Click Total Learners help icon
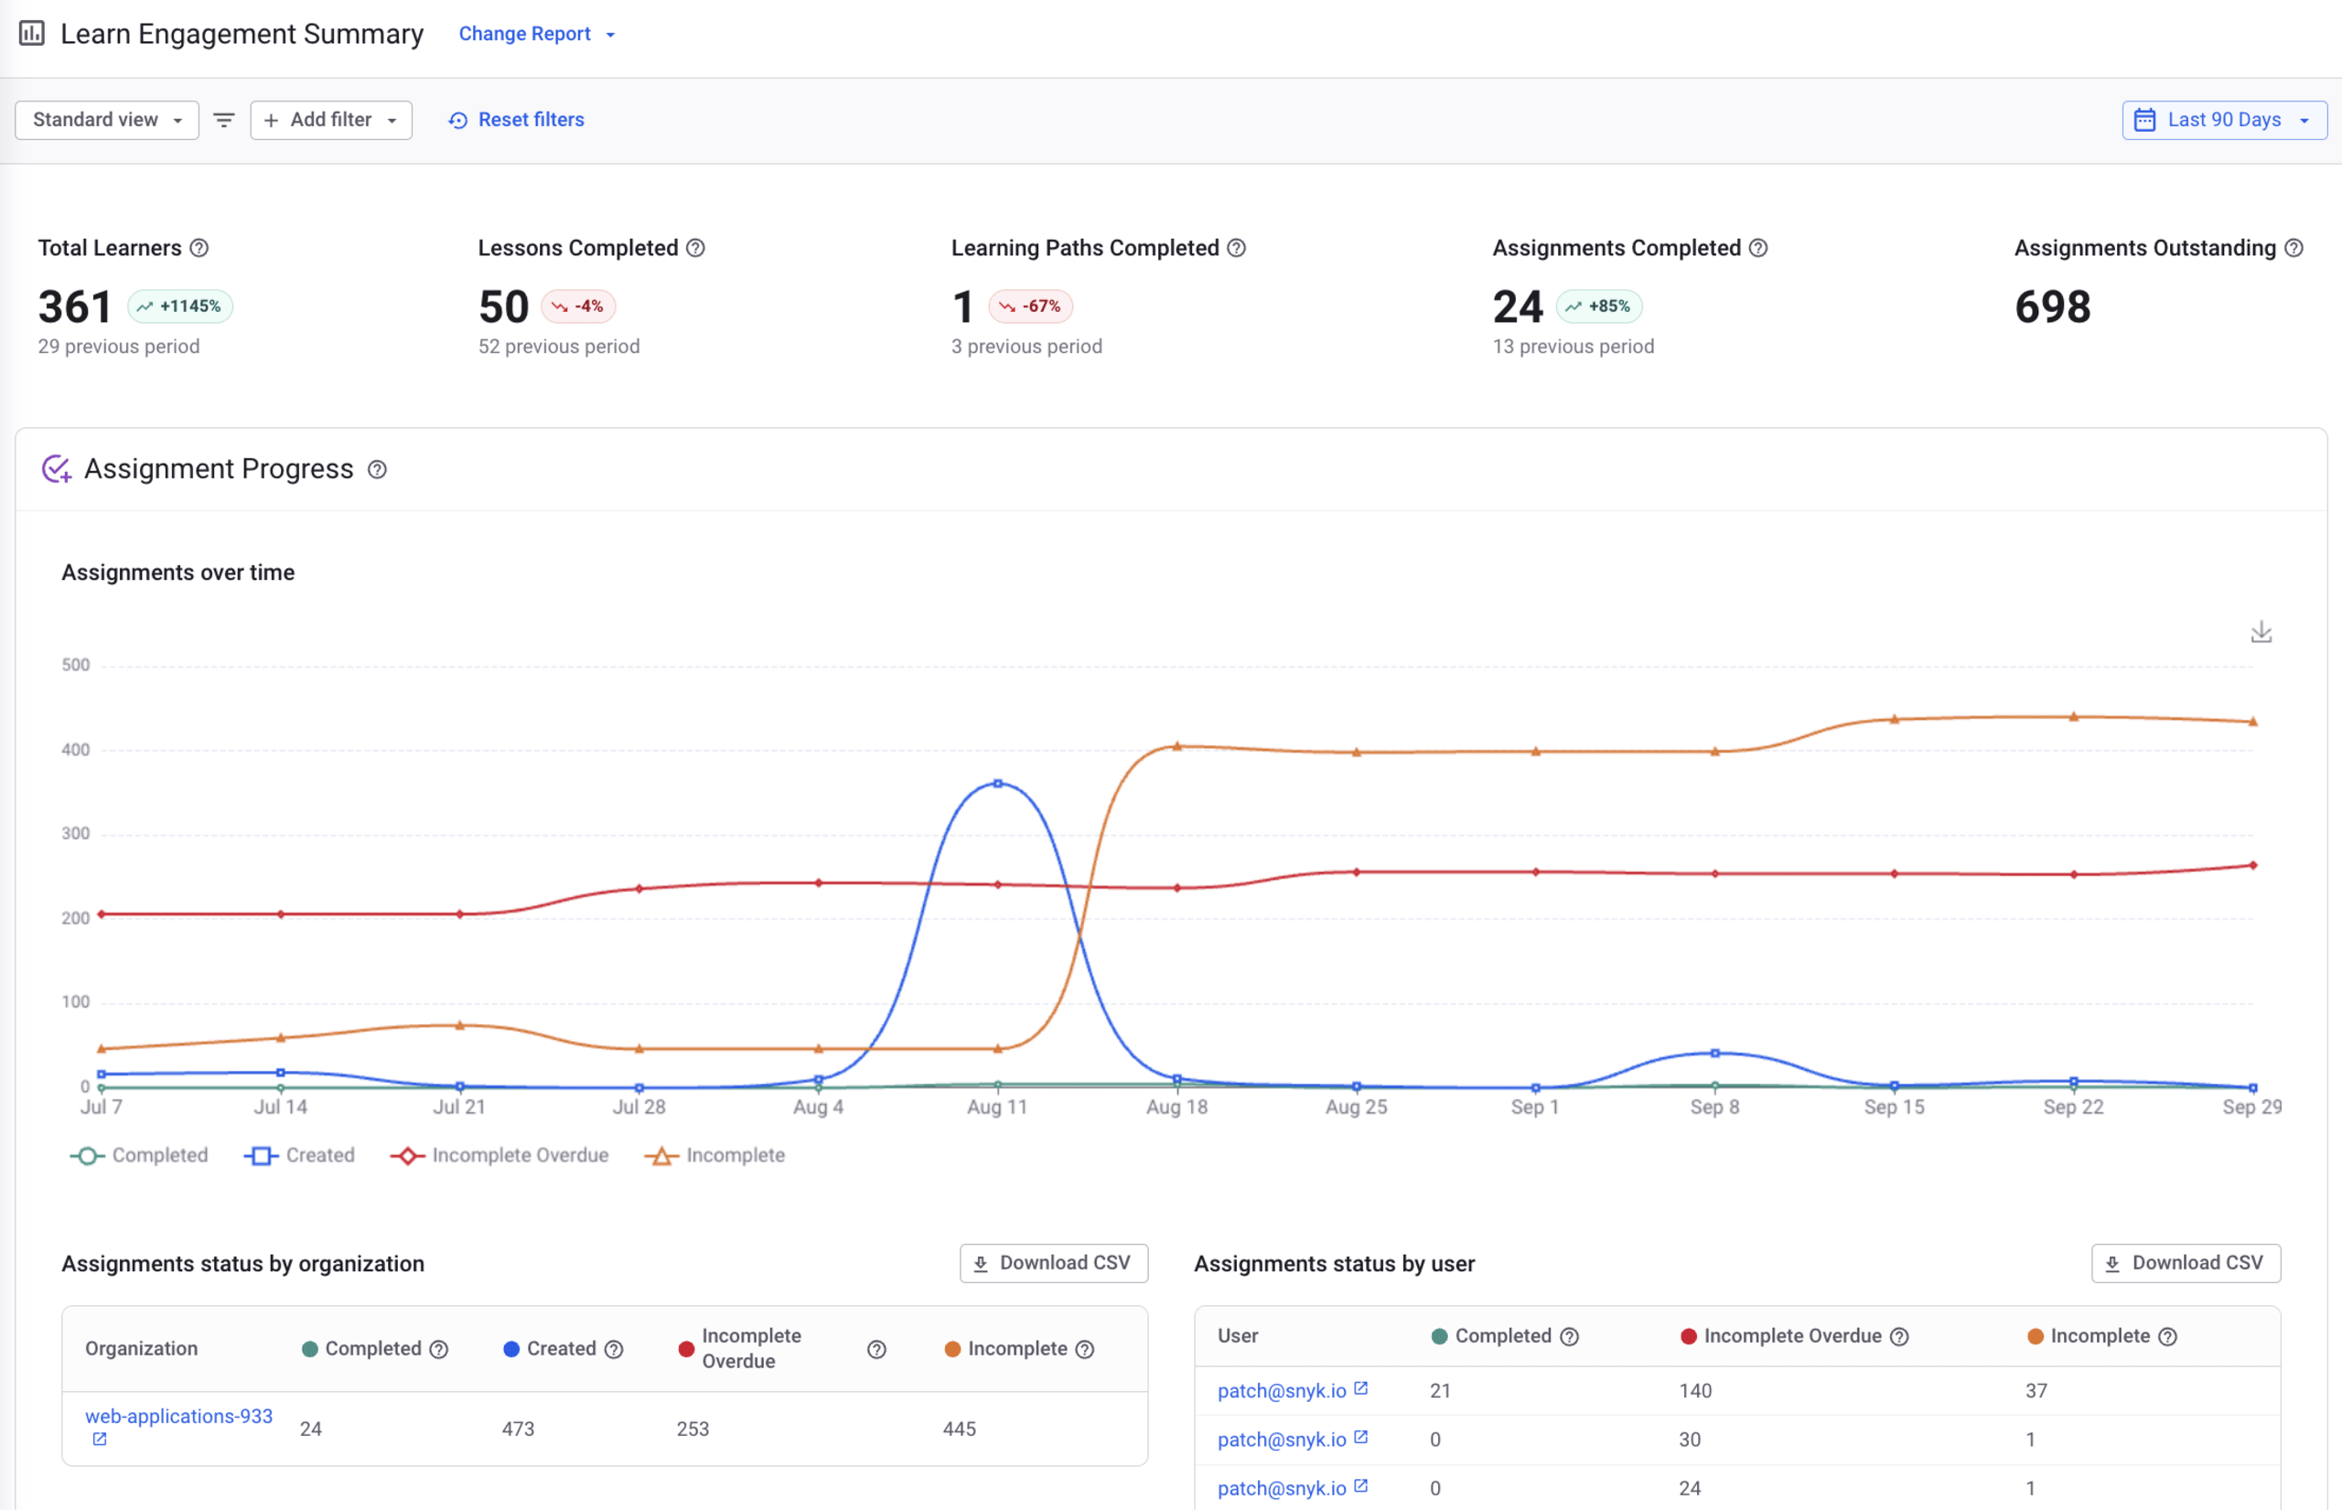2342x1510 pixels. [x=199, y=248]
